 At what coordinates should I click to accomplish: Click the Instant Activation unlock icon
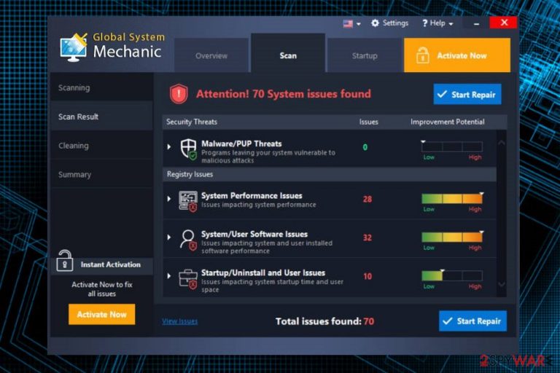coord(65,261)
